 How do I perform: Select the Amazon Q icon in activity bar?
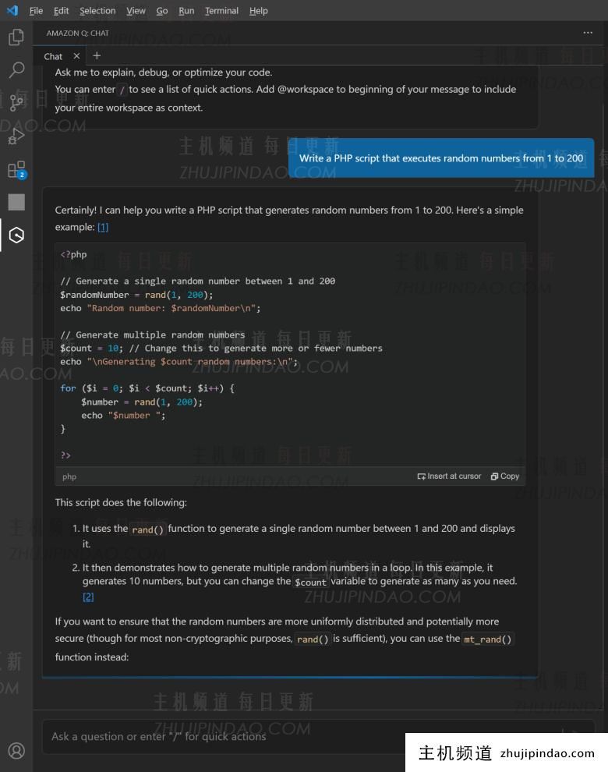coord(16,235)
